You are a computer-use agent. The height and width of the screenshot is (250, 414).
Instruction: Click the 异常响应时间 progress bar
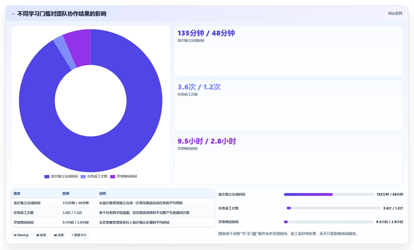coord(329,222)
